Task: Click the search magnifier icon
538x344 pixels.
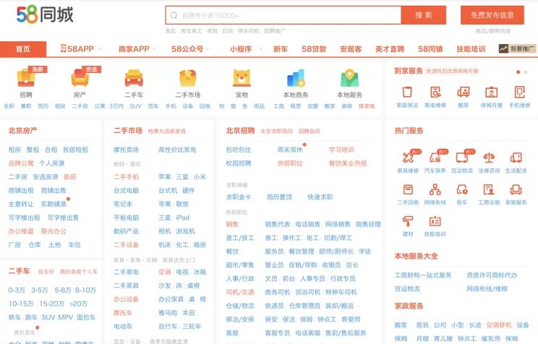Action: 174,15
